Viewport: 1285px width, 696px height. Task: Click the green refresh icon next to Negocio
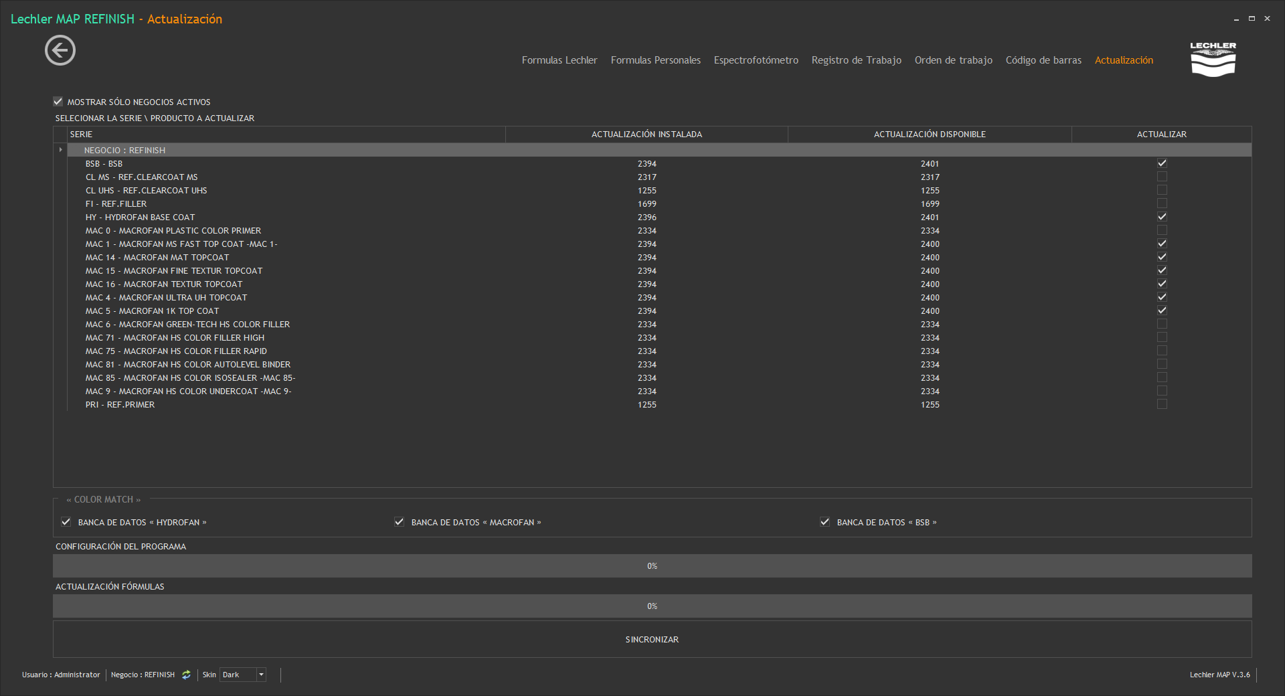tap(187, 675)
